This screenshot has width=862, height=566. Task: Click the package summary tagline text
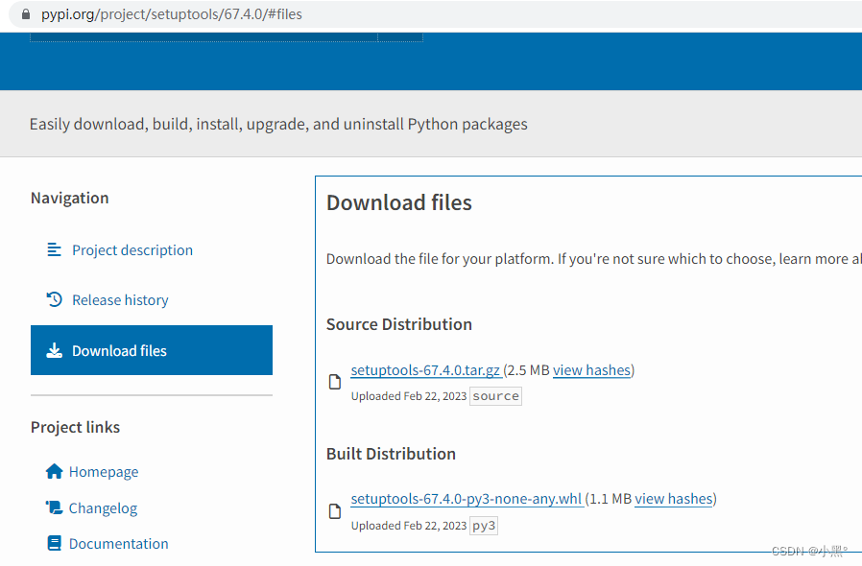tap(278, 124)
